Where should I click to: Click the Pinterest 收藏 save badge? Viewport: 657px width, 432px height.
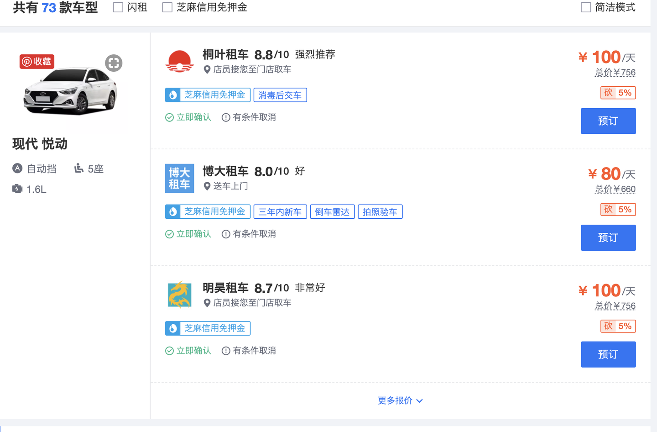click(x=37, y=62)
